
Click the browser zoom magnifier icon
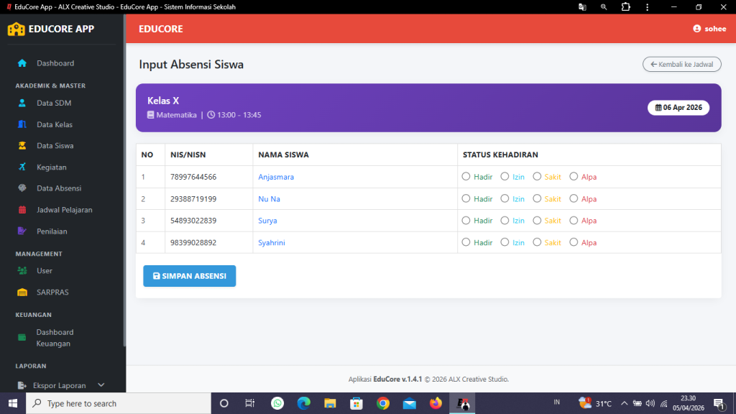click(604, 7)
